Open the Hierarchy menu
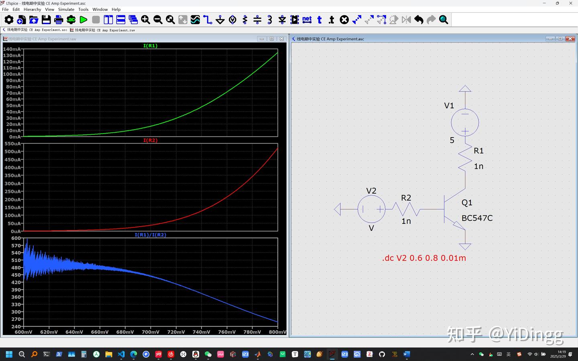Image resolution: width=578 pixels, height=361 pixels. click(32, 9)
